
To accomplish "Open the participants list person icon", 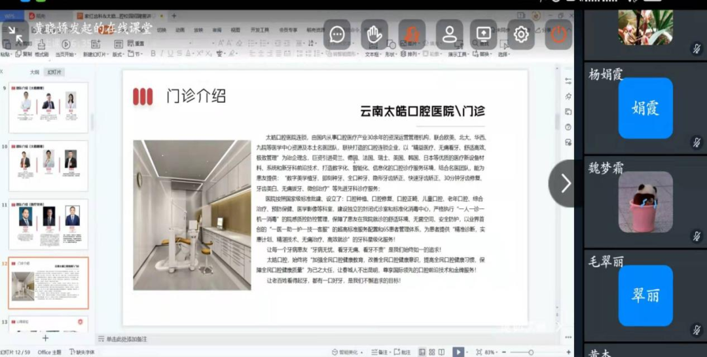I will click(449, 34).
